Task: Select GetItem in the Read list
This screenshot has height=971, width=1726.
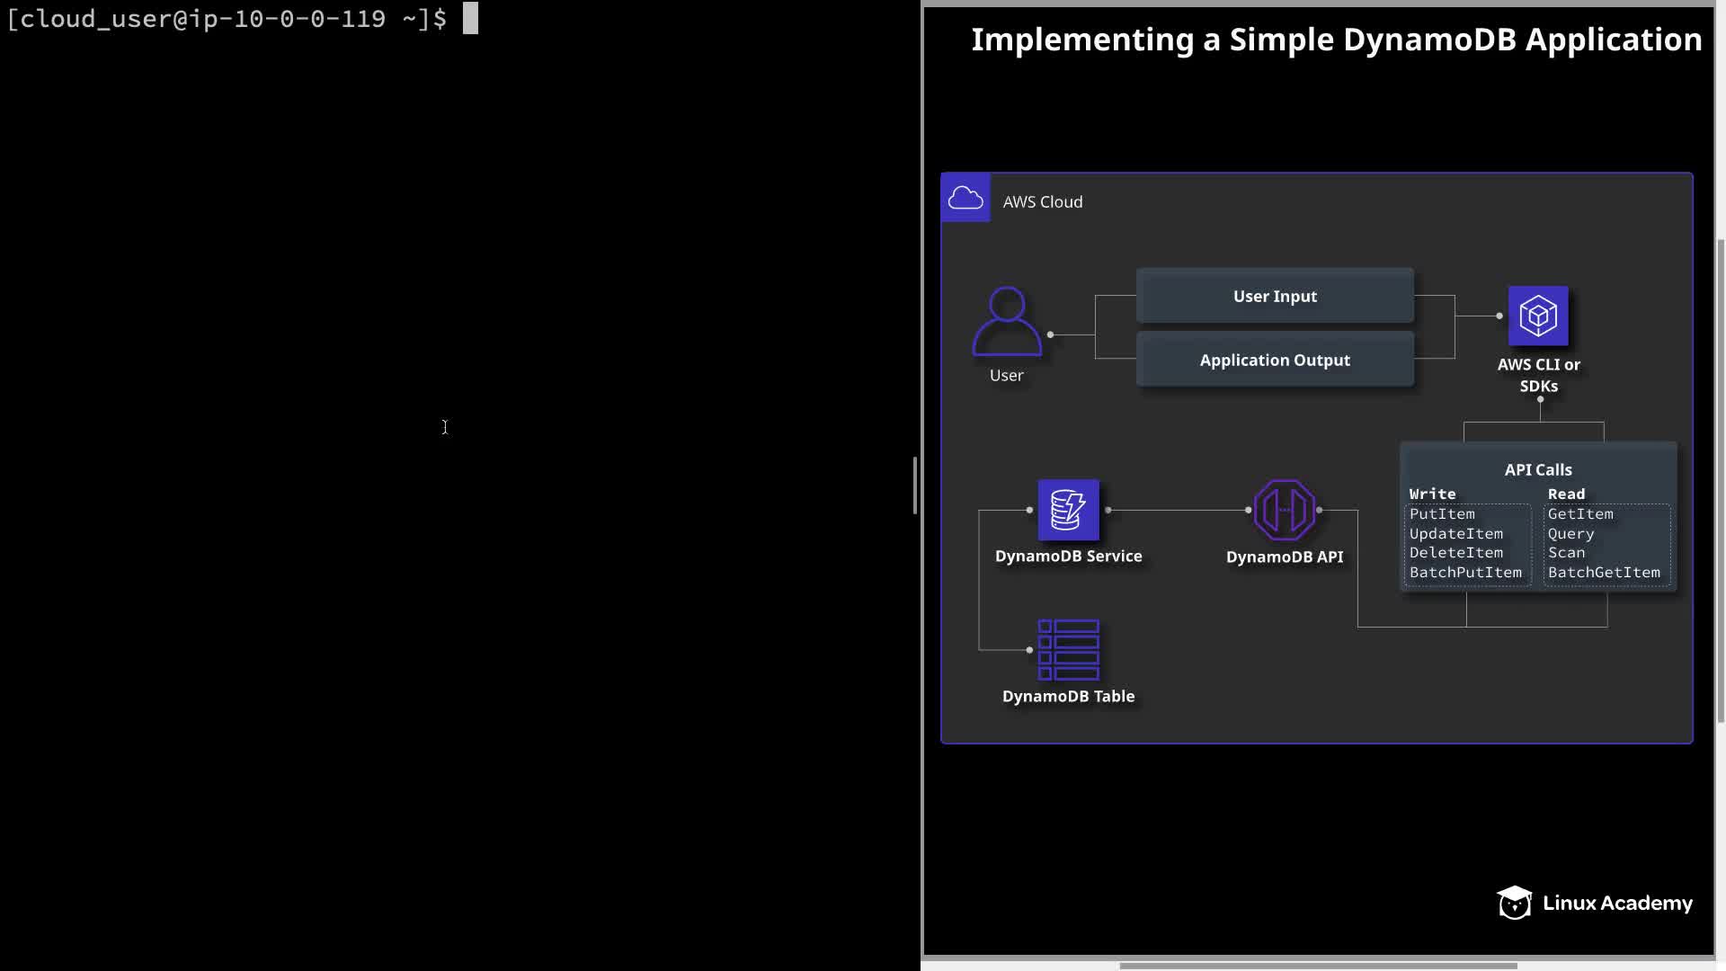Action: tap(1580, 514)
